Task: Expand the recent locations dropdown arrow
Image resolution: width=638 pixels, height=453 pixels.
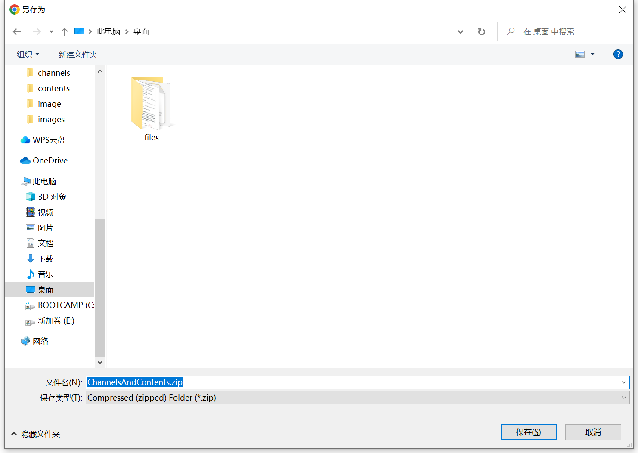Action: 51,31
